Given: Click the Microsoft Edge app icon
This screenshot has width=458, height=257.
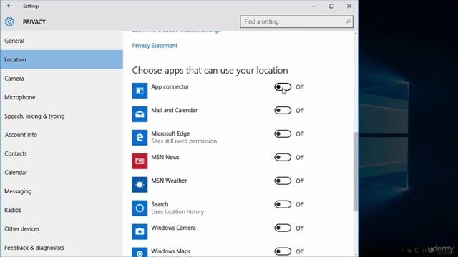Looking at the screenshot, I should coord(140,138).
